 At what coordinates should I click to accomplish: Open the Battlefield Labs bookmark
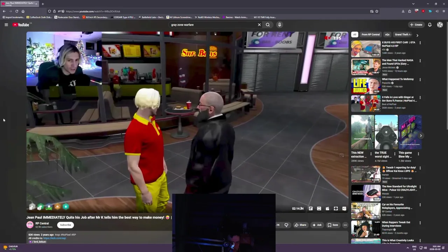[x=151, y=17]
